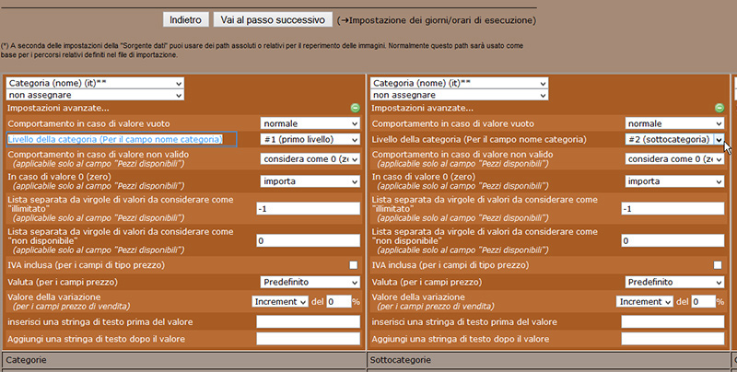Click variation percentage field in Sottocategorie column
Image resolution: width=737 pixels, height=372 pixels.
tap(704, 301)
